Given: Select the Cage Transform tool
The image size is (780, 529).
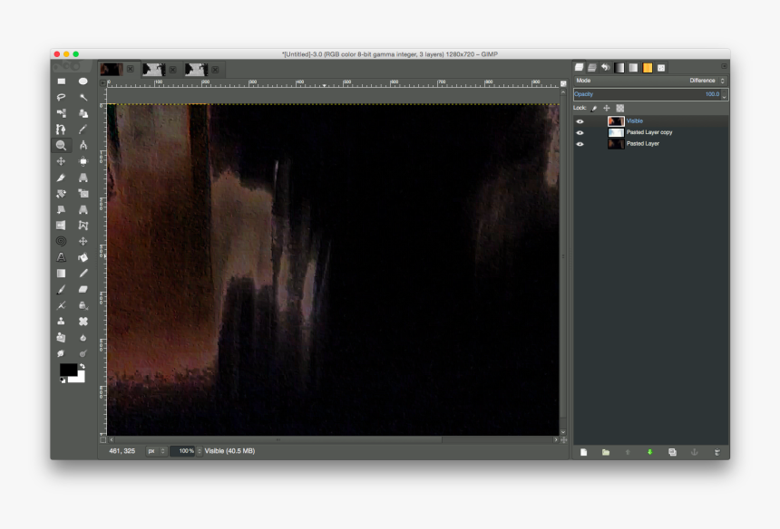Looking at the screenshot, I should click(83, 225).
